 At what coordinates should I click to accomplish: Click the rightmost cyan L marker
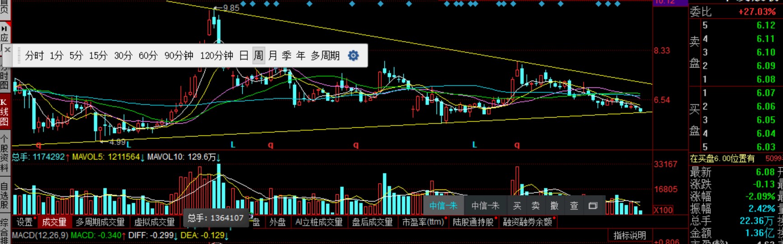tap(474, 145)
